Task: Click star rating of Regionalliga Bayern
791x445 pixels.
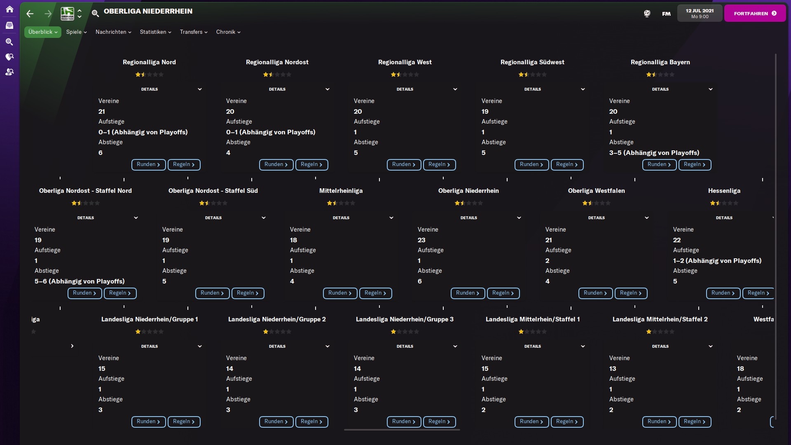Action: pyautogui.click(x=660, y=75)
